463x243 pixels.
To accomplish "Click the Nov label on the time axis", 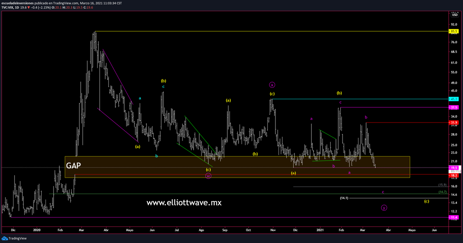I will (273, 230).
